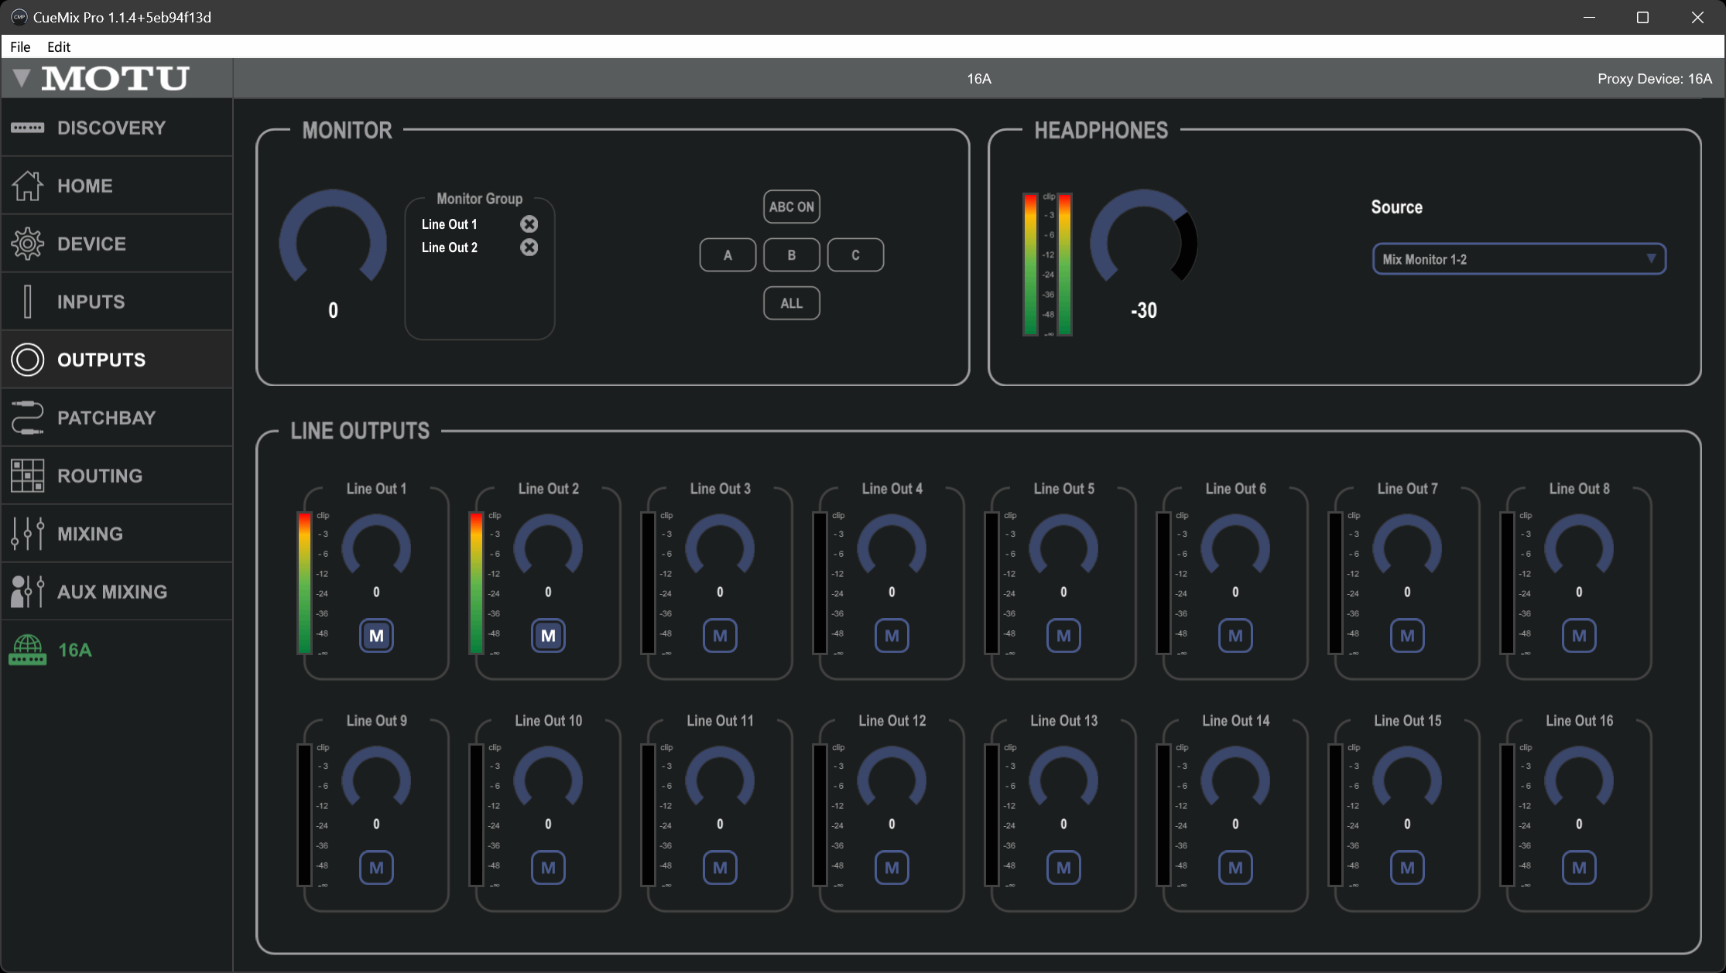Click the Home house icon
The height and width of the screenshot is (973, 1726).
point(28,186)
